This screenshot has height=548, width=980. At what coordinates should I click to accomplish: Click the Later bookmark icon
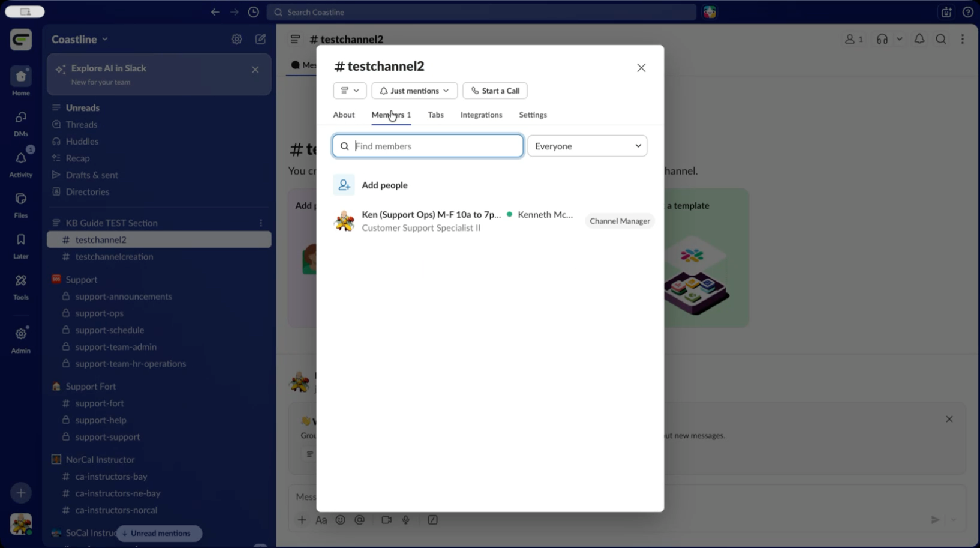tap(21, 240)
